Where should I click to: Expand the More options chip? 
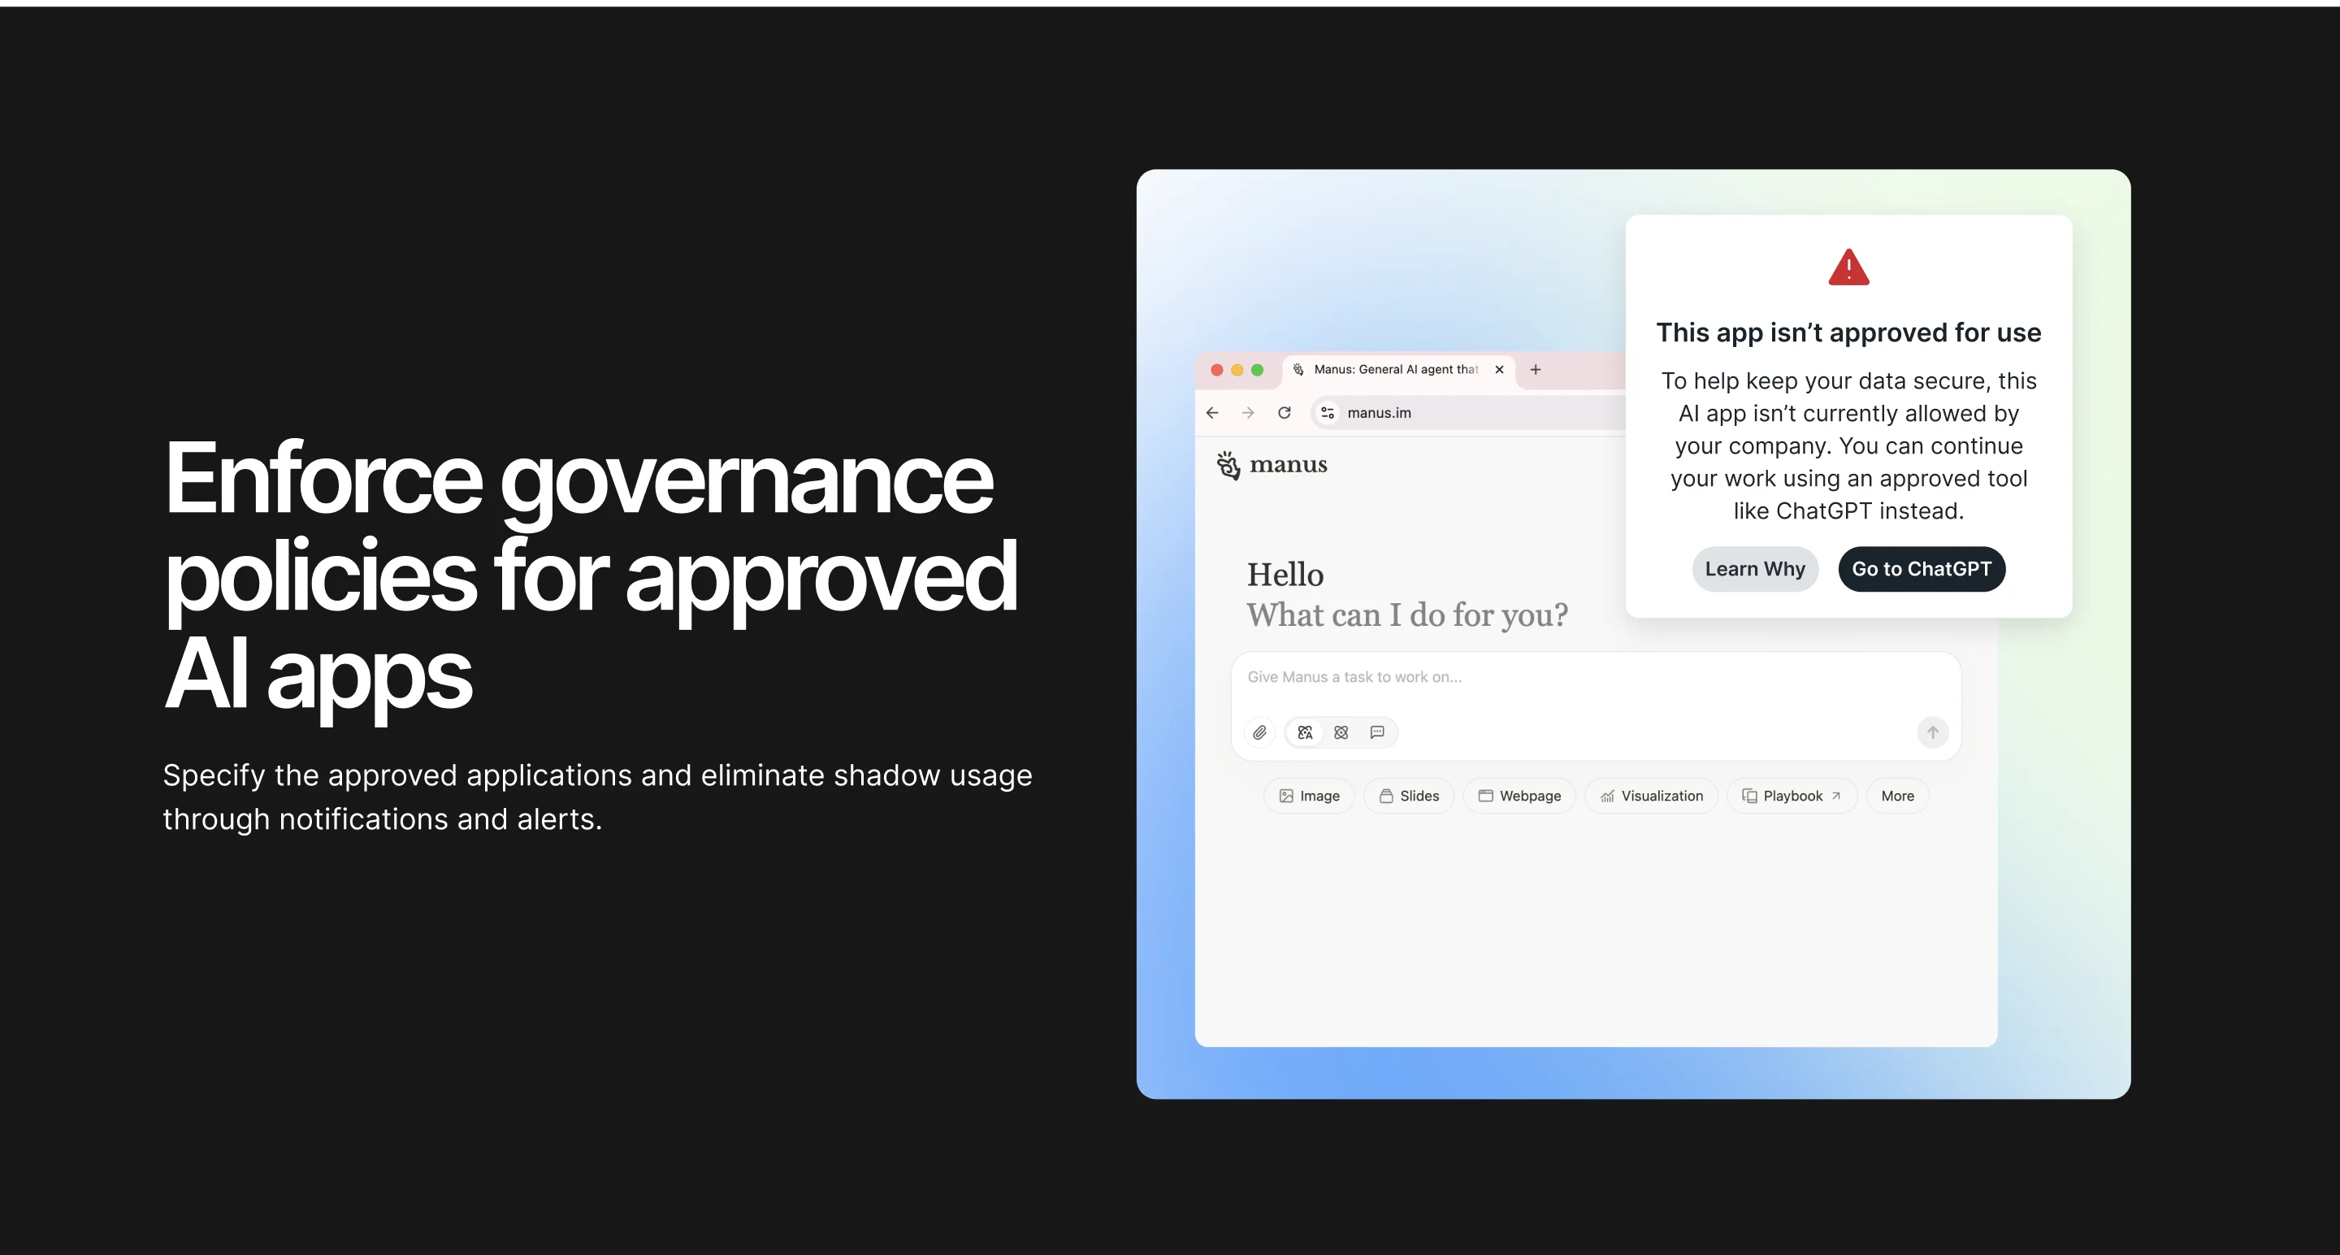point(1898,796)
